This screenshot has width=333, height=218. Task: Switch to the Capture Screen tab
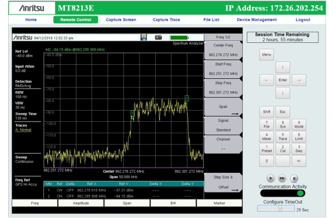[x=121, y=20]
